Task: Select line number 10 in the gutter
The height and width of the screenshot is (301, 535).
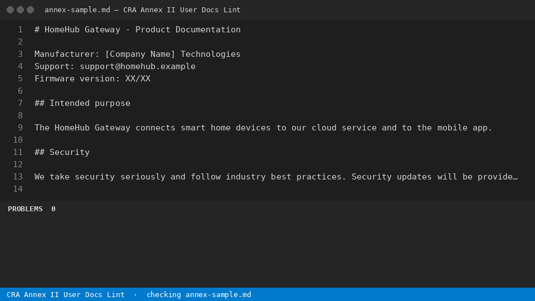Action: (x=18, y=140)
